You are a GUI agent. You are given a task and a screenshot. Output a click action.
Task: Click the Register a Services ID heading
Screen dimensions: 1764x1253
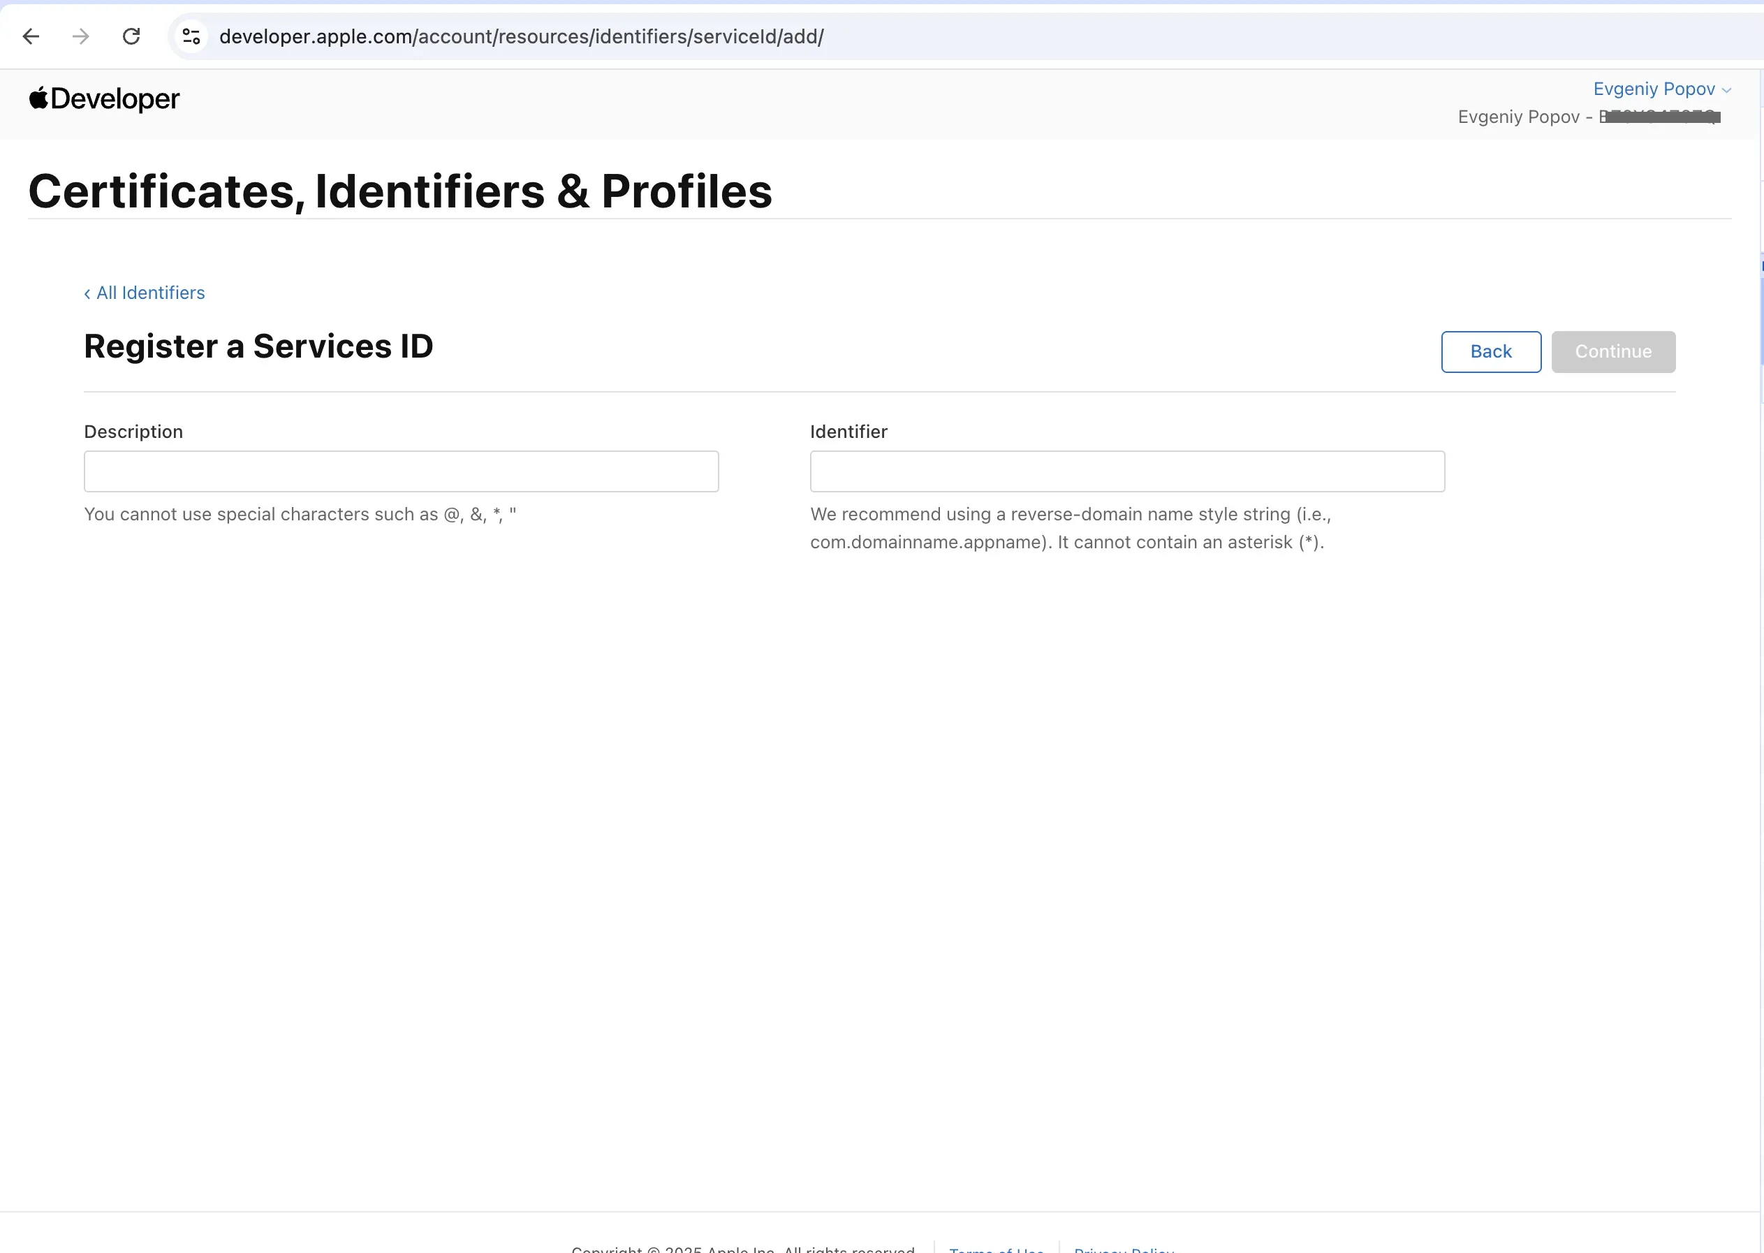(258, 346)
